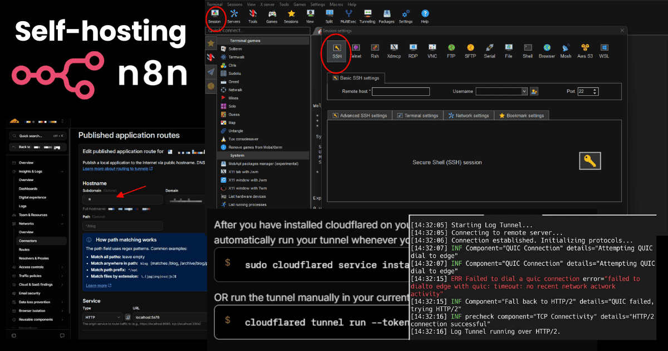Select the VNC session type
Viewport: 668px width, 351px height.
(432, 51)
